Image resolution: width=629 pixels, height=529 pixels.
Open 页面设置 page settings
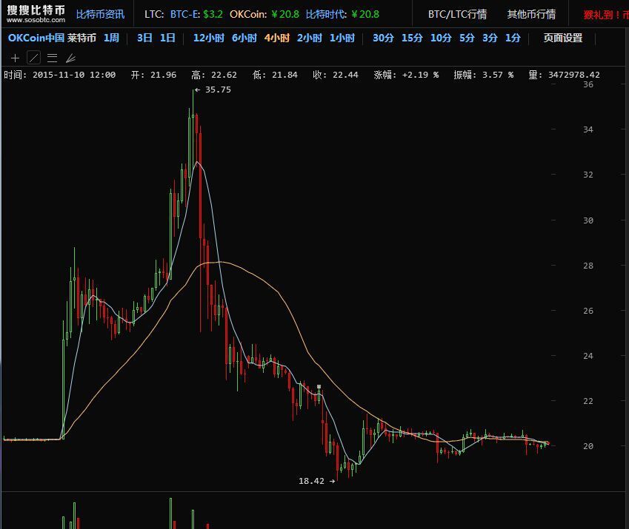(x=563, y=38)
